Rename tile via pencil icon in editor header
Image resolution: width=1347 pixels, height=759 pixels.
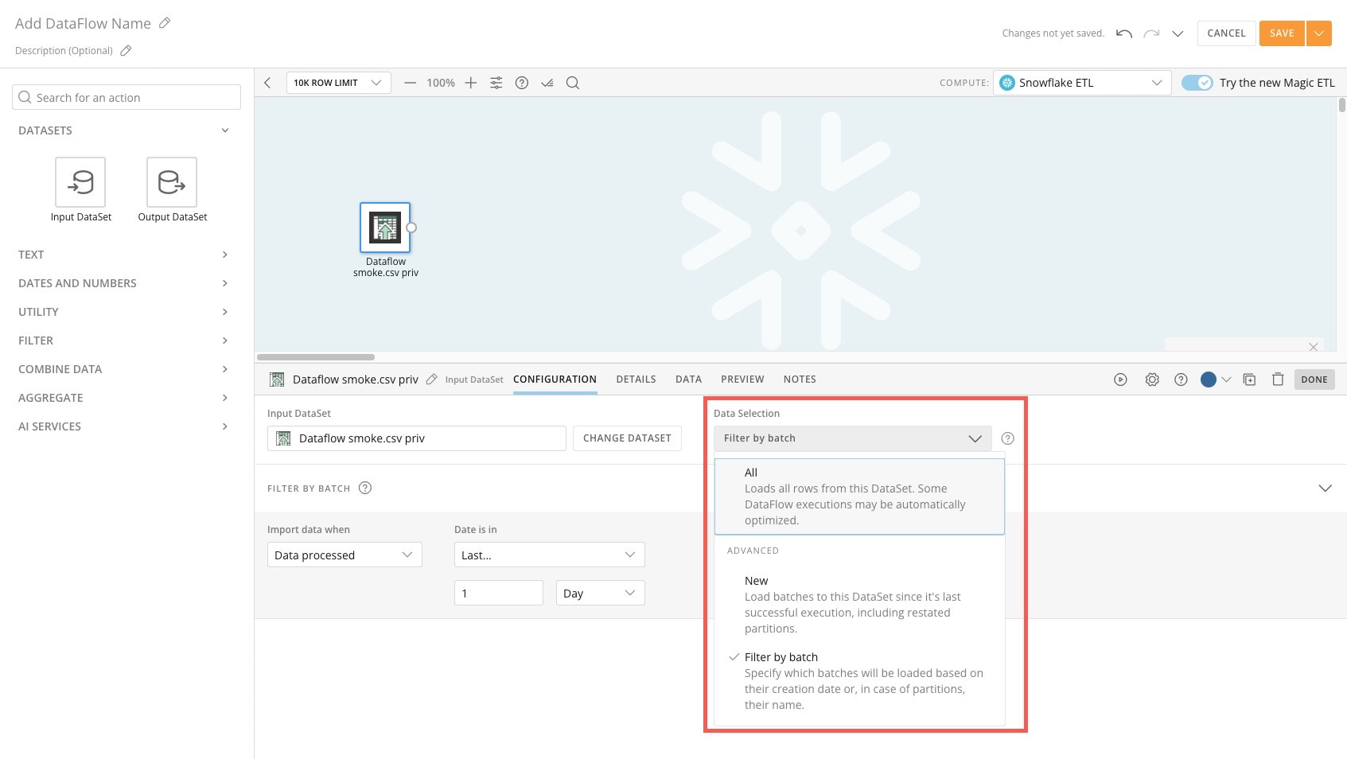(431, 379)
